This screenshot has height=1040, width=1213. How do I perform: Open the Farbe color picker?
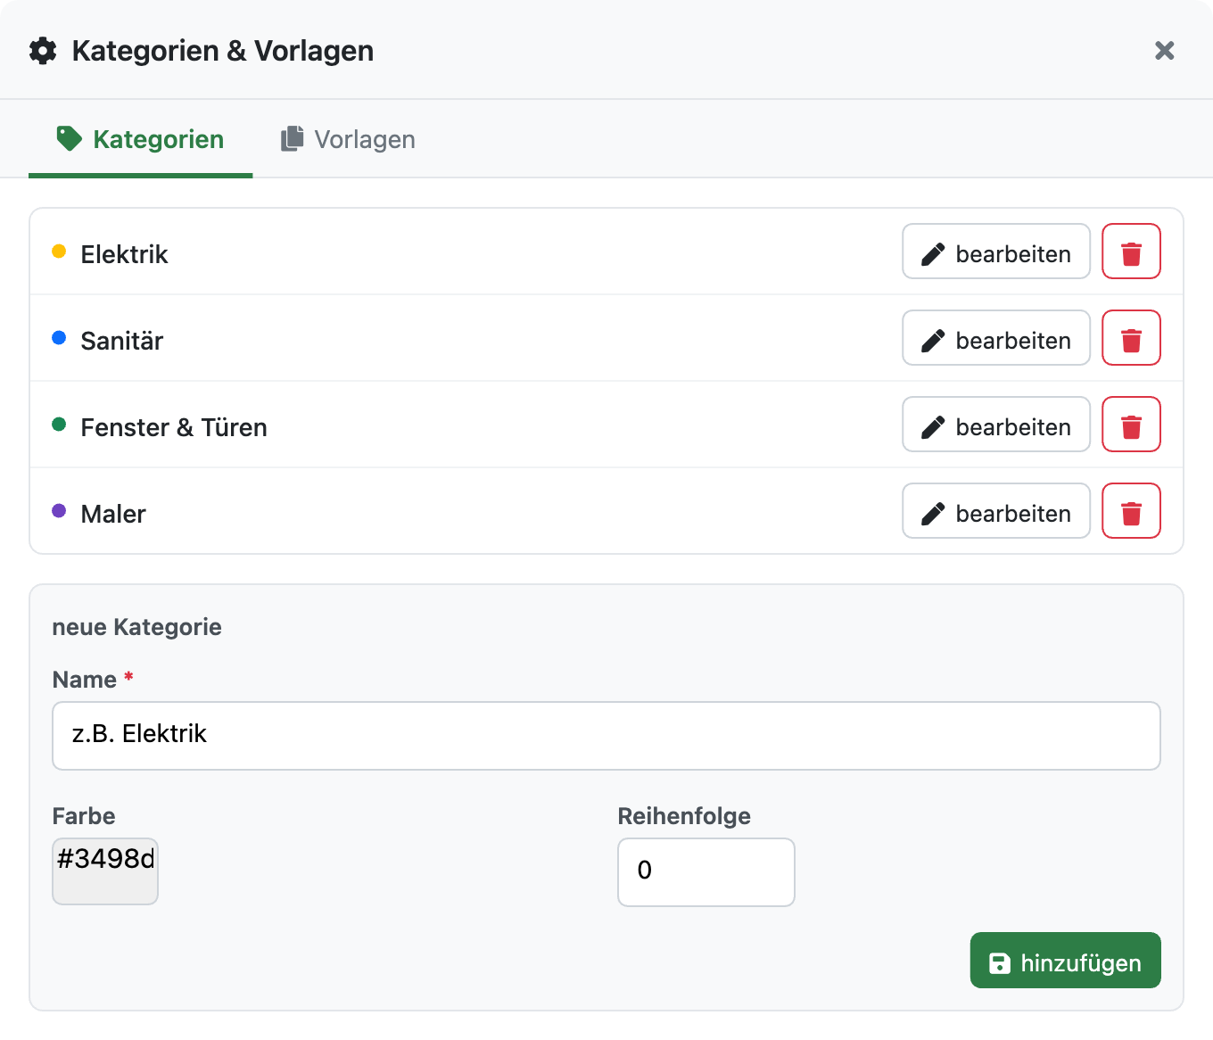105,871
